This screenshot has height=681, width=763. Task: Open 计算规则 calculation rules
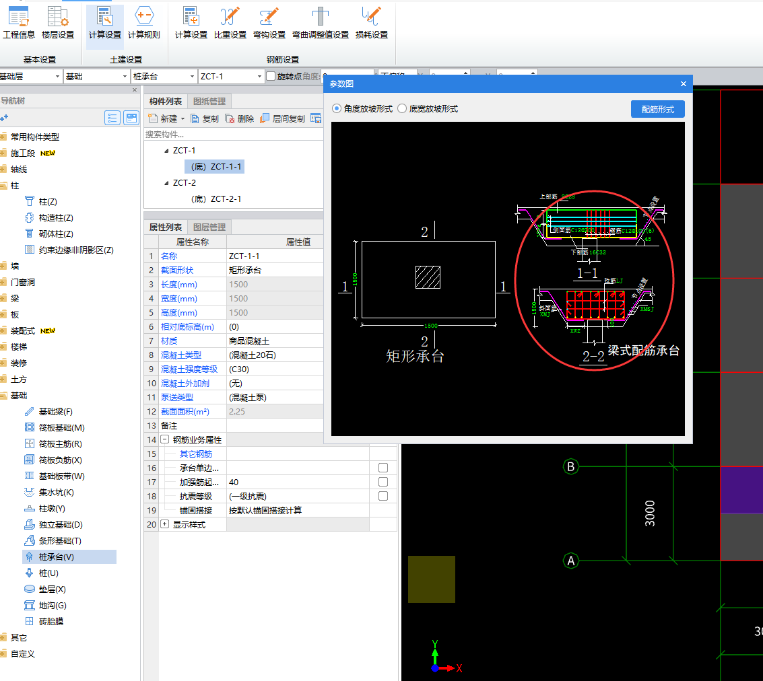point(143,24)
